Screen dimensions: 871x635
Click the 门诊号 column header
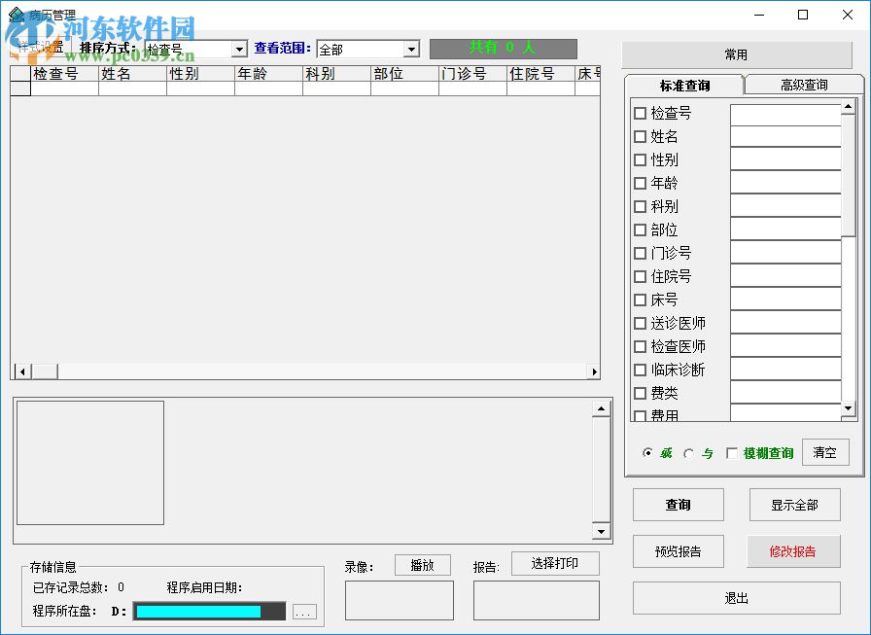[472, 73]
